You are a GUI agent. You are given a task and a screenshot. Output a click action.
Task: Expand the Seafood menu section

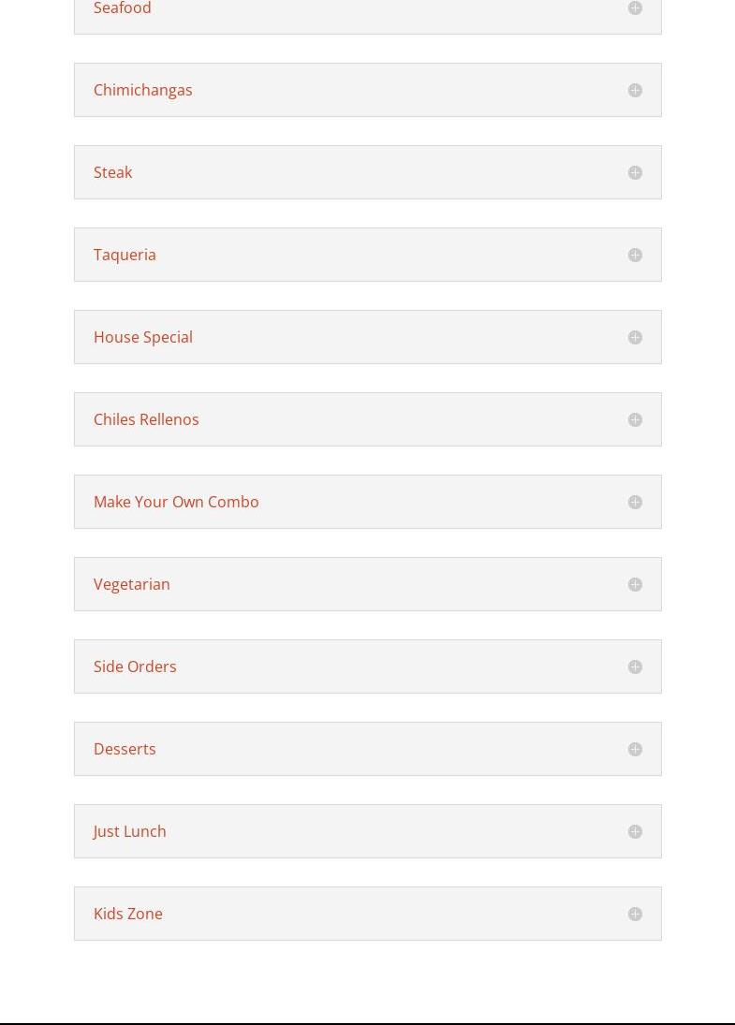[123, 8]
